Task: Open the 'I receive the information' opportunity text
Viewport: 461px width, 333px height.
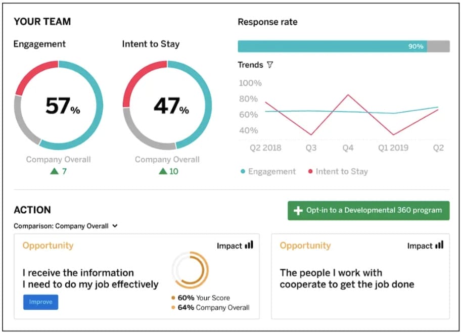Action: coord(90,278)
